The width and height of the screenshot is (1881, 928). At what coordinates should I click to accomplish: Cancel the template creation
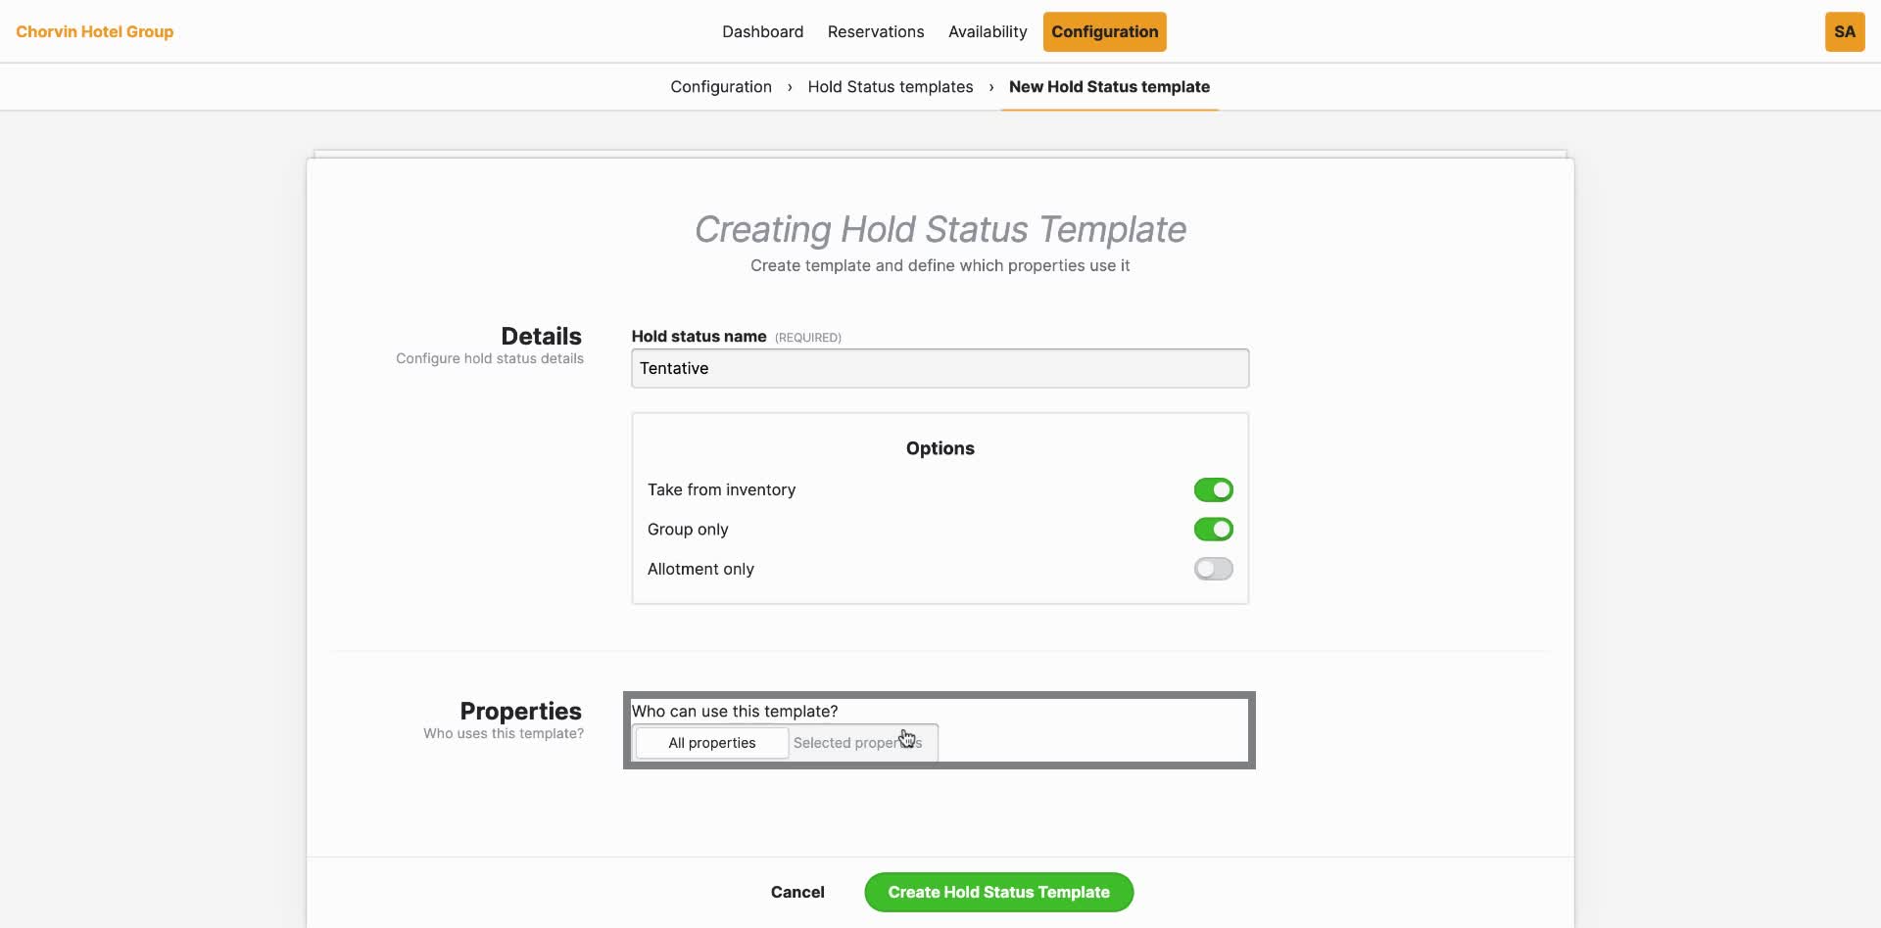(x=797, y=892)
